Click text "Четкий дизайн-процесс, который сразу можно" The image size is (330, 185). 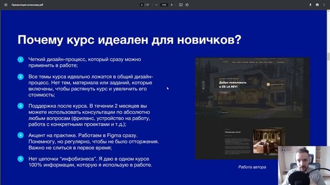coord(85,60)
